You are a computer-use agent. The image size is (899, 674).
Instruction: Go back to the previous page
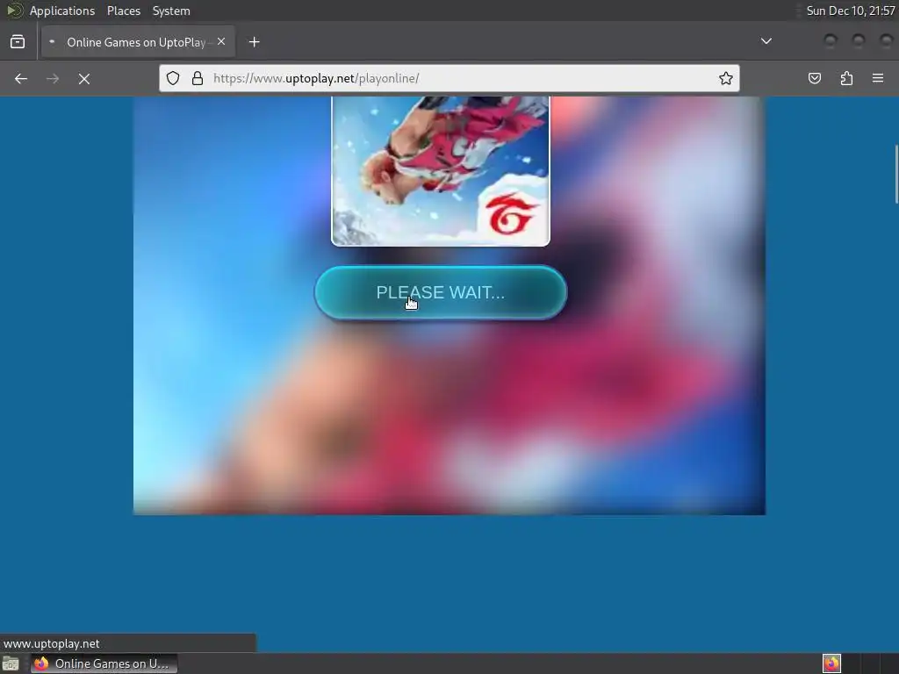coord(21,78)
